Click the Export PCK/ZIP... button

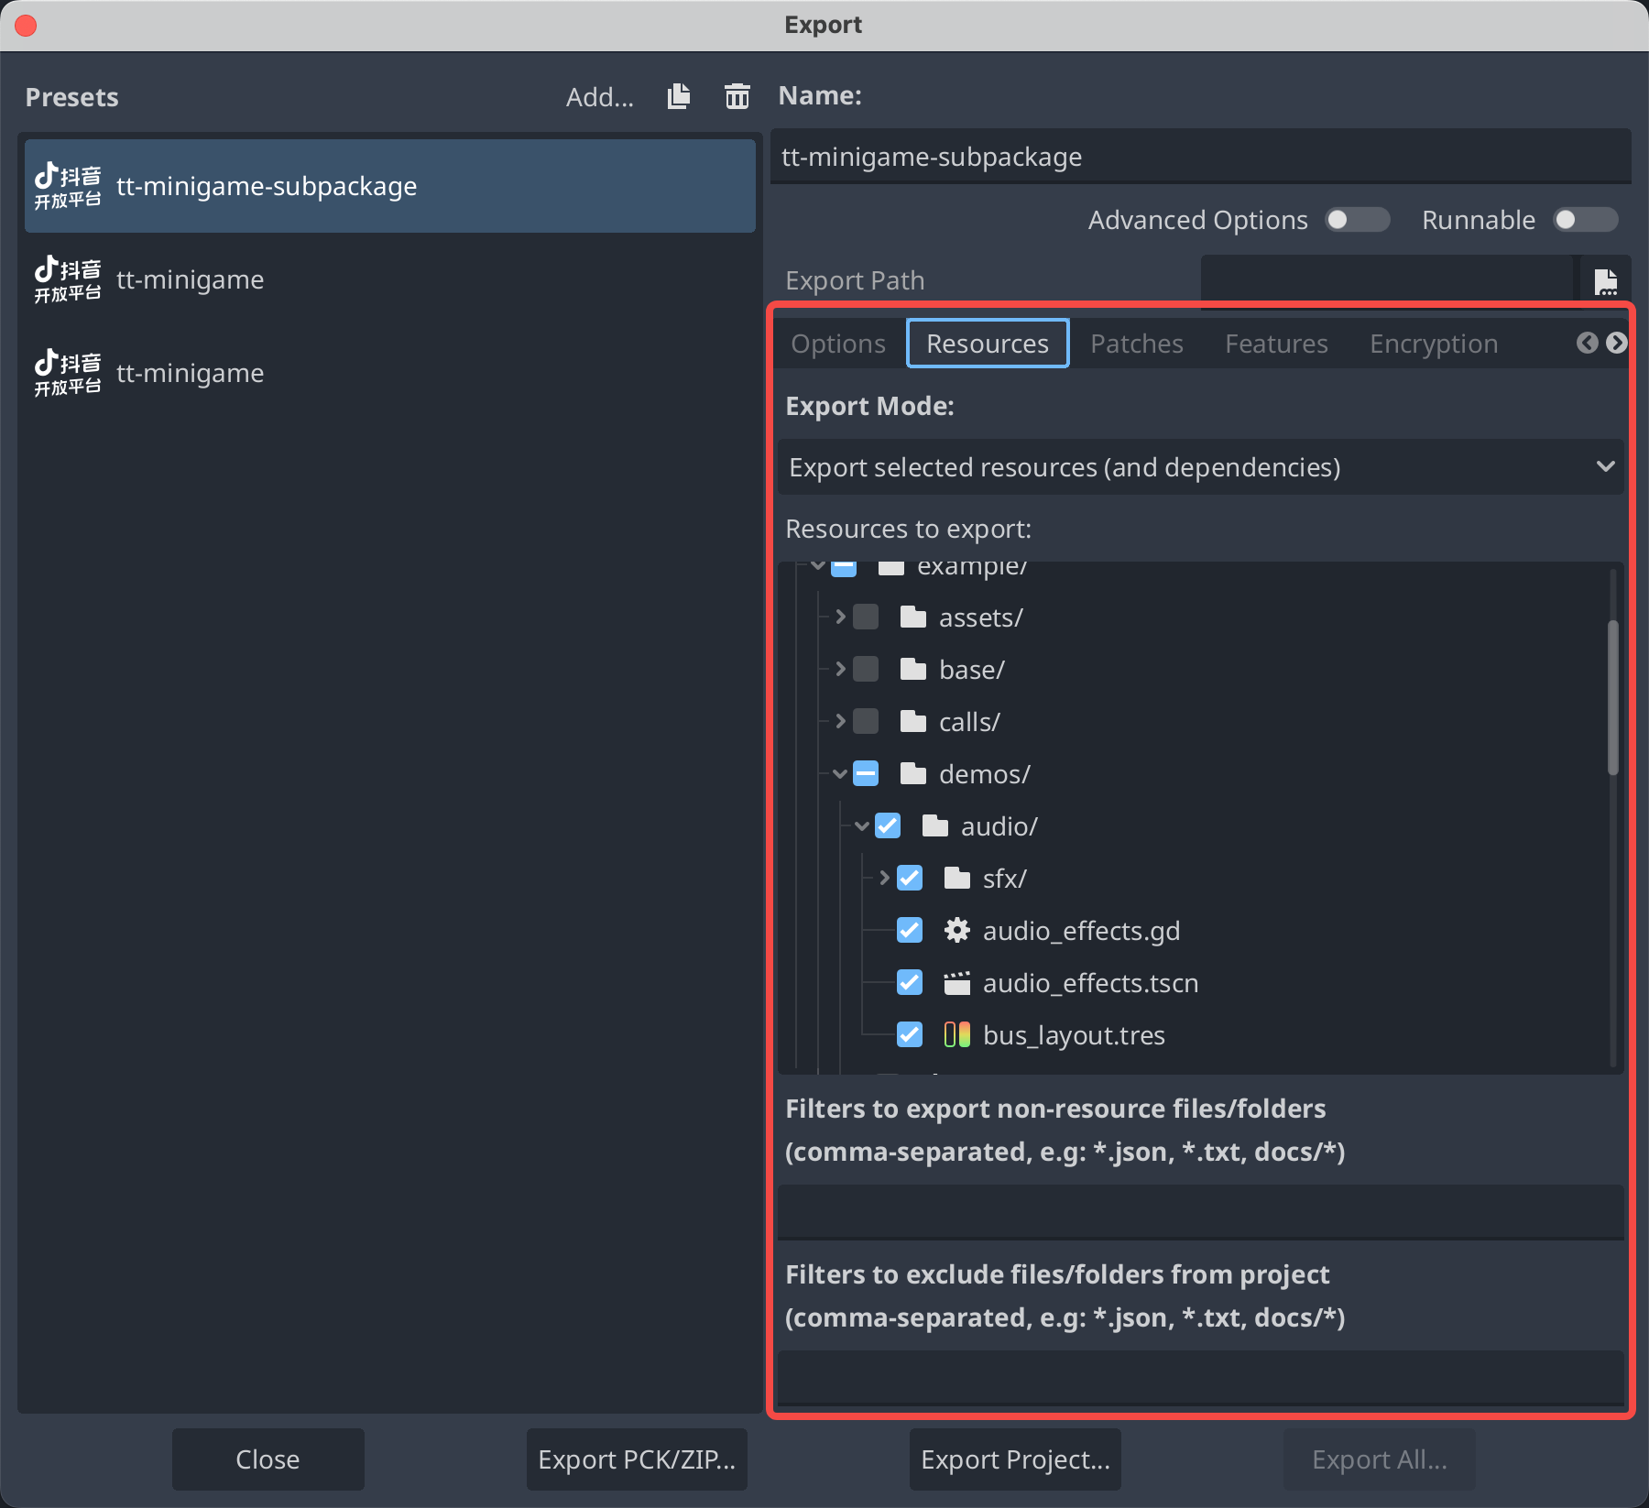pyautogui.click(x=637, y=1459)
